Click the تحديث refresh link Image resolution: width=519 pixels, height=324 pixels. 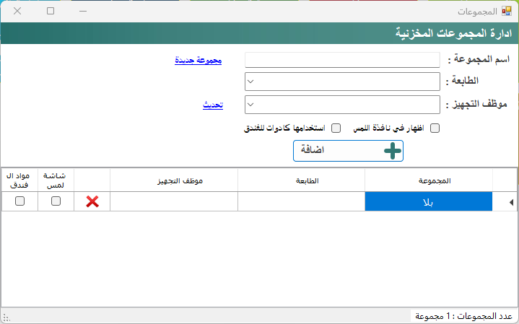pyautogui.click(x=213, y=105)
